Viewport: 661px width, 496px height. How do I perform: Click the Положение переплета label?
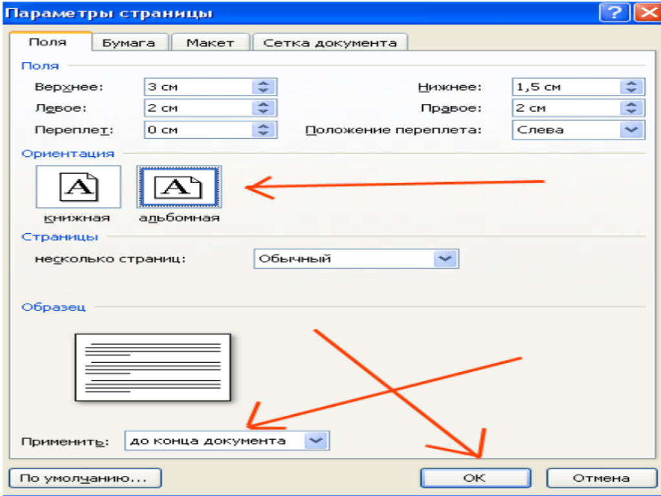tap(393, 130)
